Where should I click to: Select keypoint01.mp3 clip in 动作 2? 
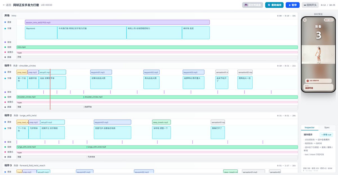(x=112, y=122)
